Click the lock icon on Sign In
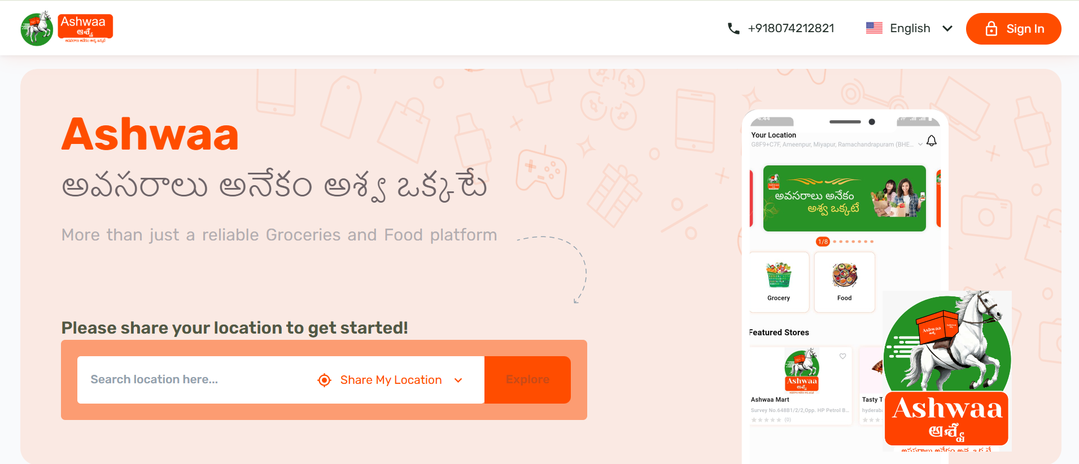 tap(991, 29)
